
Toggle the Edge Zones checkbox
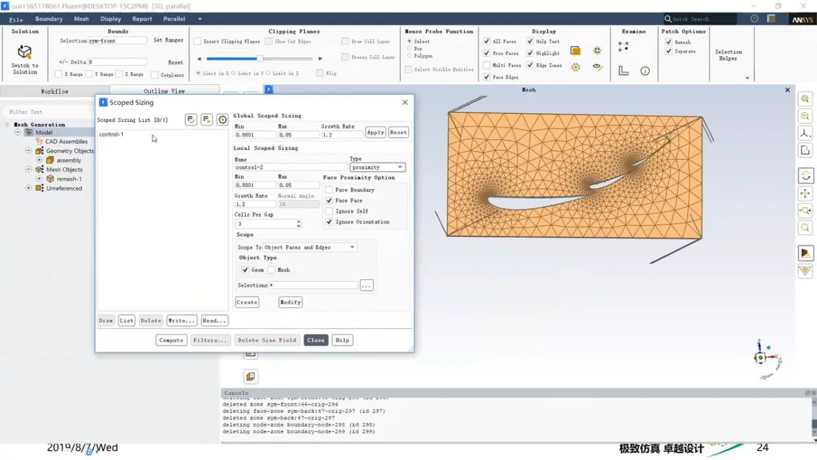click(x=530, y=65)
